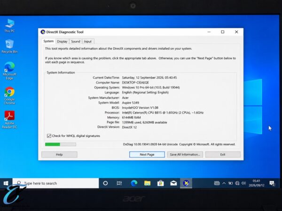The width and height of the screenshot is (282, 211).
Task: Launch Google Chrome desktop shortcut
Action: tap(9, 96)
